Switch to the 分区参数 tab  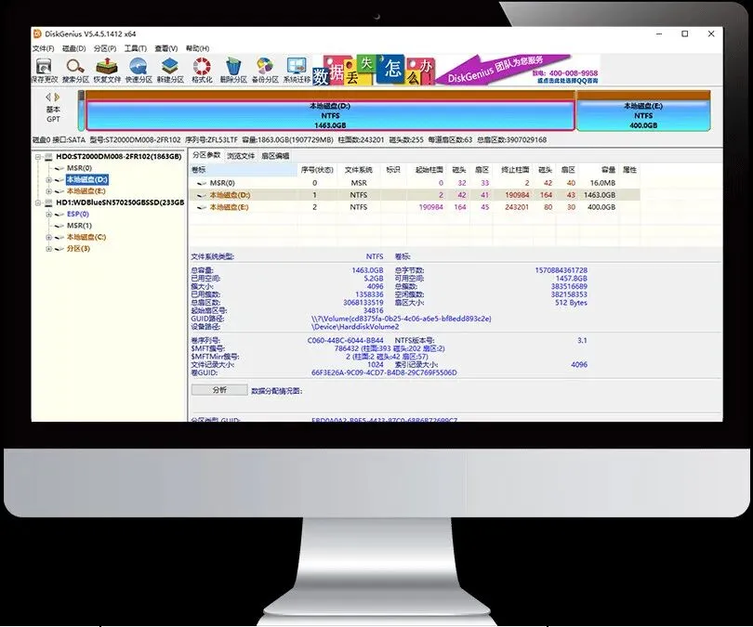coord(206,155)
